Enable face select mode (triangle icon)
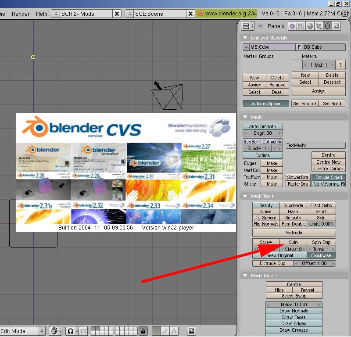Image resolution: width=351 pixels, height=337 pixels. pyautogui.click(x=174, y=331)
